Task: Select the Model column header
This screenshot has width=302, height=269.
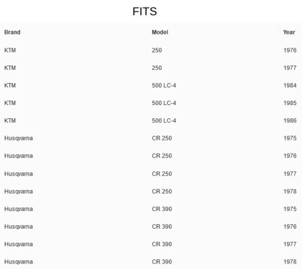Action: pyautogui.click(x=160, y=32)
